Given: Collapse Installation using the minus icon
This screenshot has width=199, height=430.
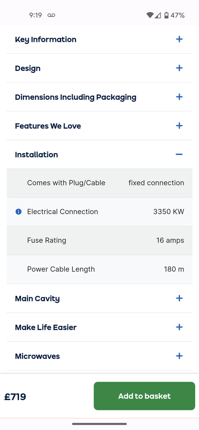Looking at the screenshot, I should (179, 154).
